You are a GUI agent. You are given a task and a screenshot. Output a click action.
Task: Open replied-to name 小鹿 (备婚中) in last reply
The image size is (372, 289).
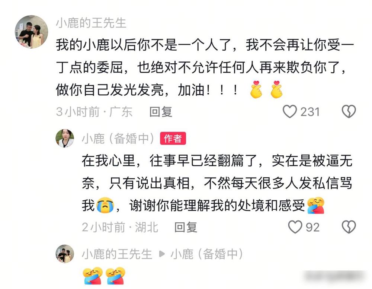[x=207, y=254]
